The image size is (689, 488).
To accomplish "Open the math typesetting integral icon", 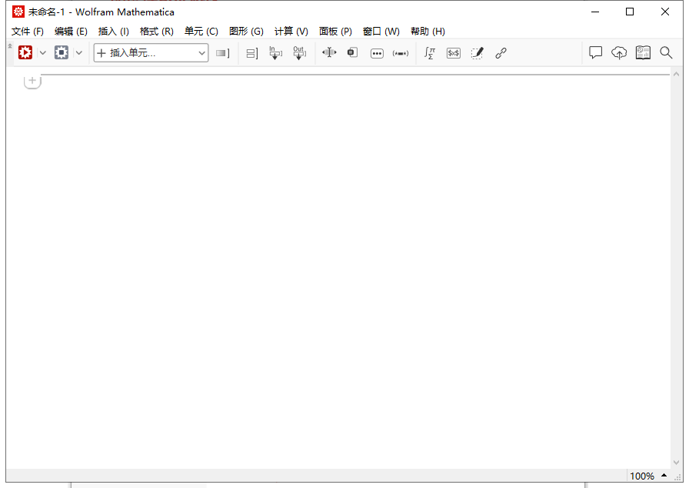I will (x=430, y=53).
